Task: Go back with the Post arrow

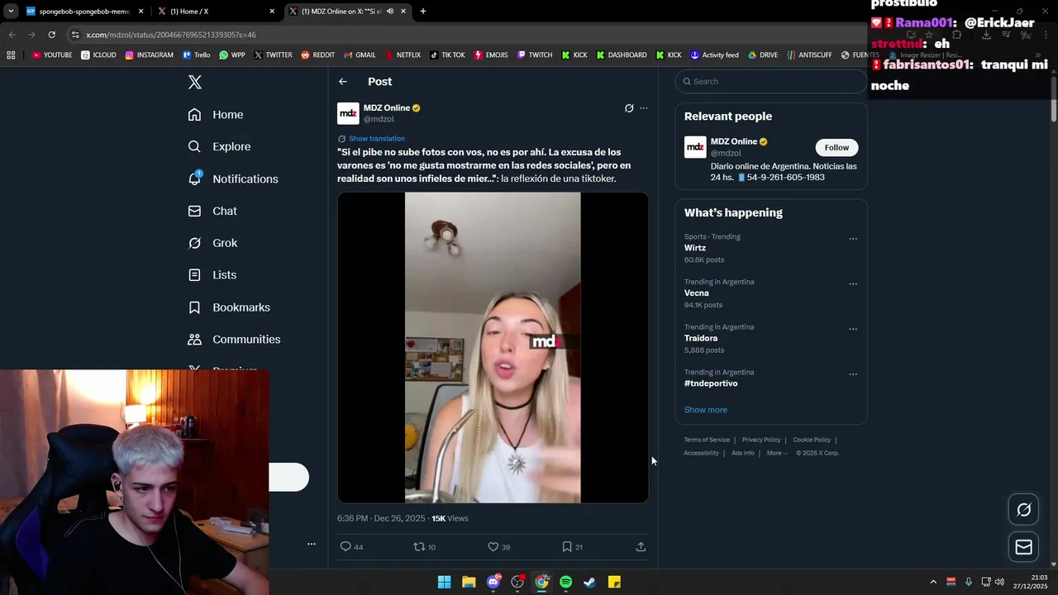Action: (x=343, y=82)
